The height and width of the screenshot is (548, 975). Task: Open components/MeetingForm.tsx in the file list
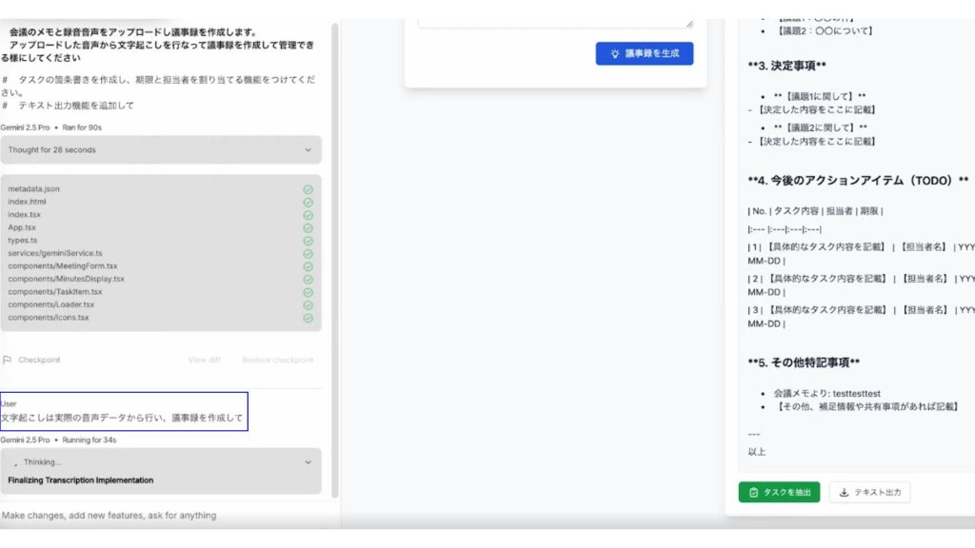63,266
